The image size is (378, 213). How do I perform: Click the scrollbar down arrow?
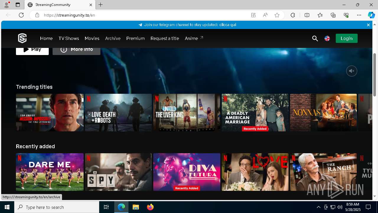click(375, 196)
